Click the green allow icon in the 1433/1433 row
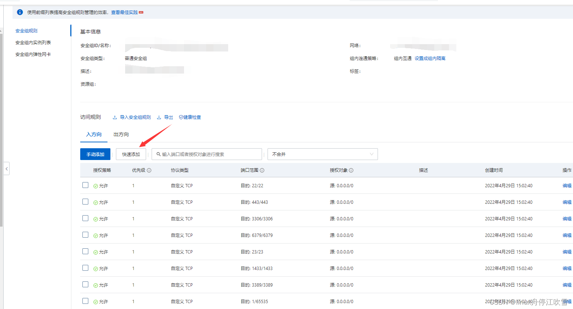The width and height of the screenshot is (573, 309). click(x=96, y=269)
